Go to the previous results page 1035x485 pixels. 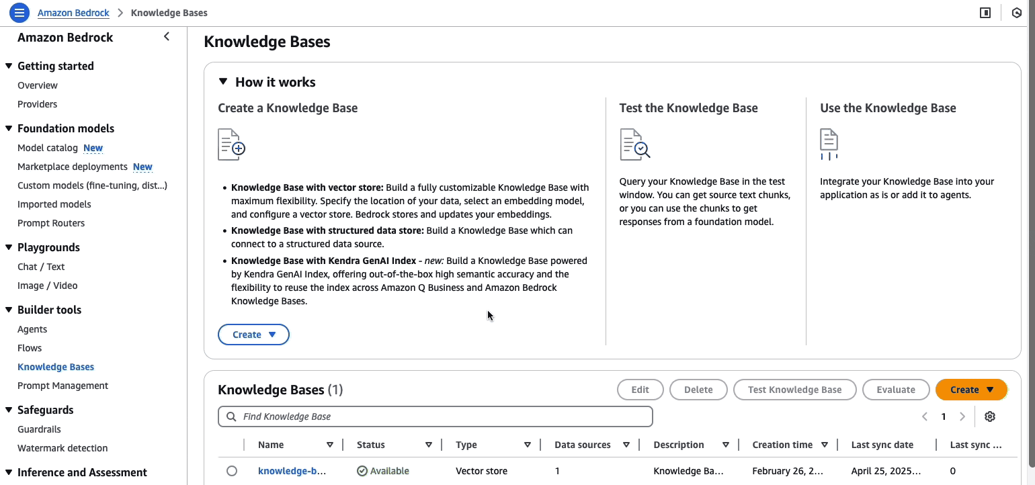click(x=924, y=416)
